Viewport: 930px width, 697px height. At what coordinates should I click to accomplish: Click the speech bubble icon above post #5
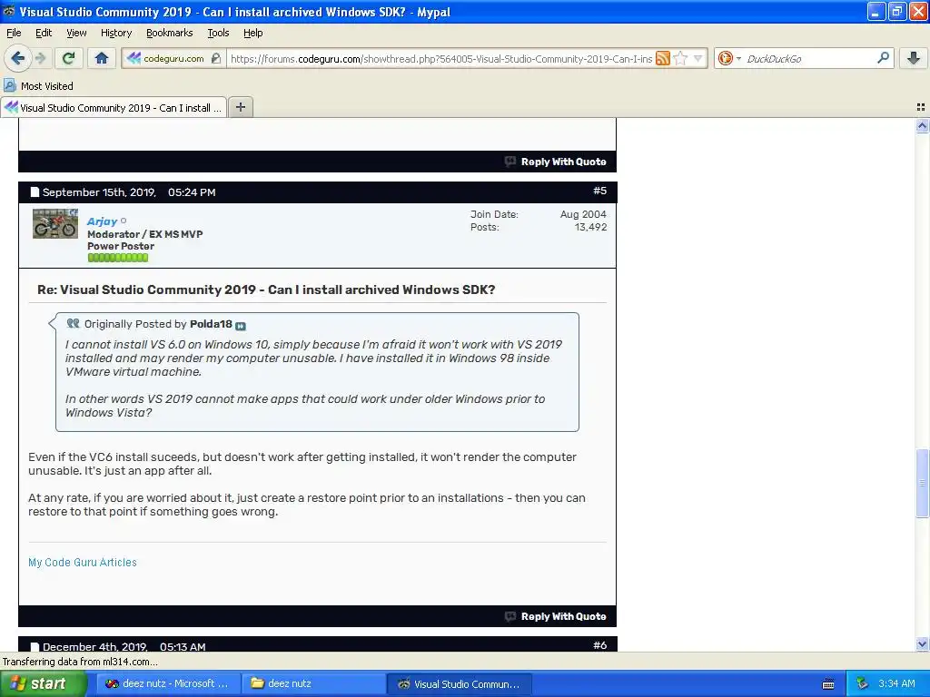pos(510,162)
